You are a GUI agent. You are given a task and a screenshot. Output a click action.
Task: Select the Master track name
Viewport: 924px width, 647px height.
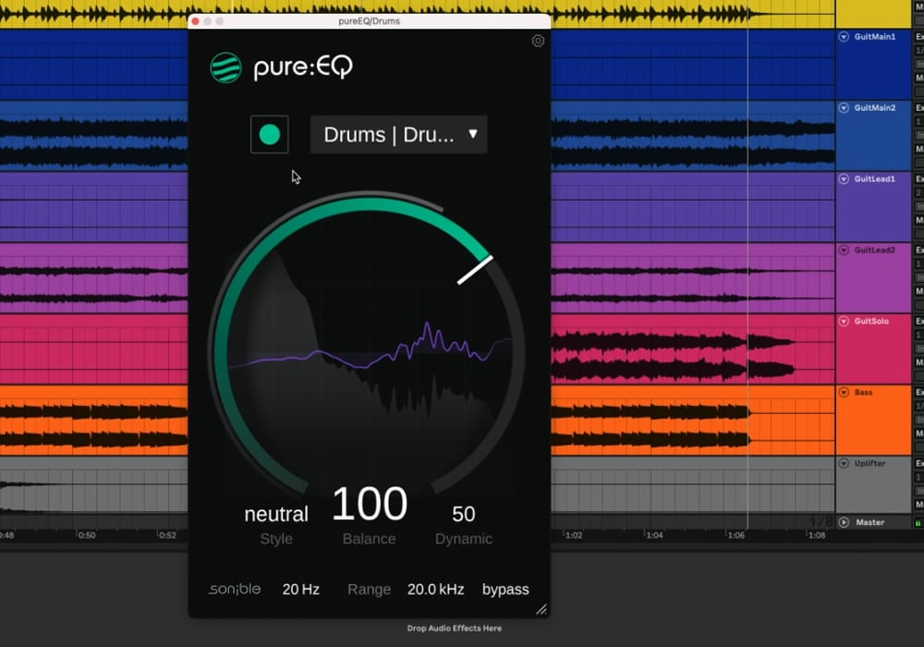(x=869, y=522)
